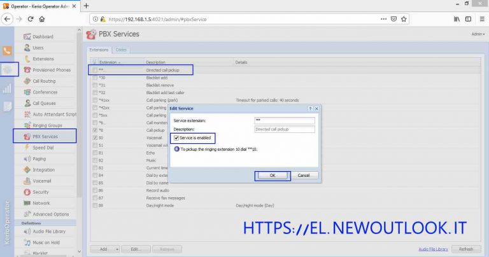Check the *30 Blacklist add row checkbox
Screen dimensions: 489x257
click(95, 77)
